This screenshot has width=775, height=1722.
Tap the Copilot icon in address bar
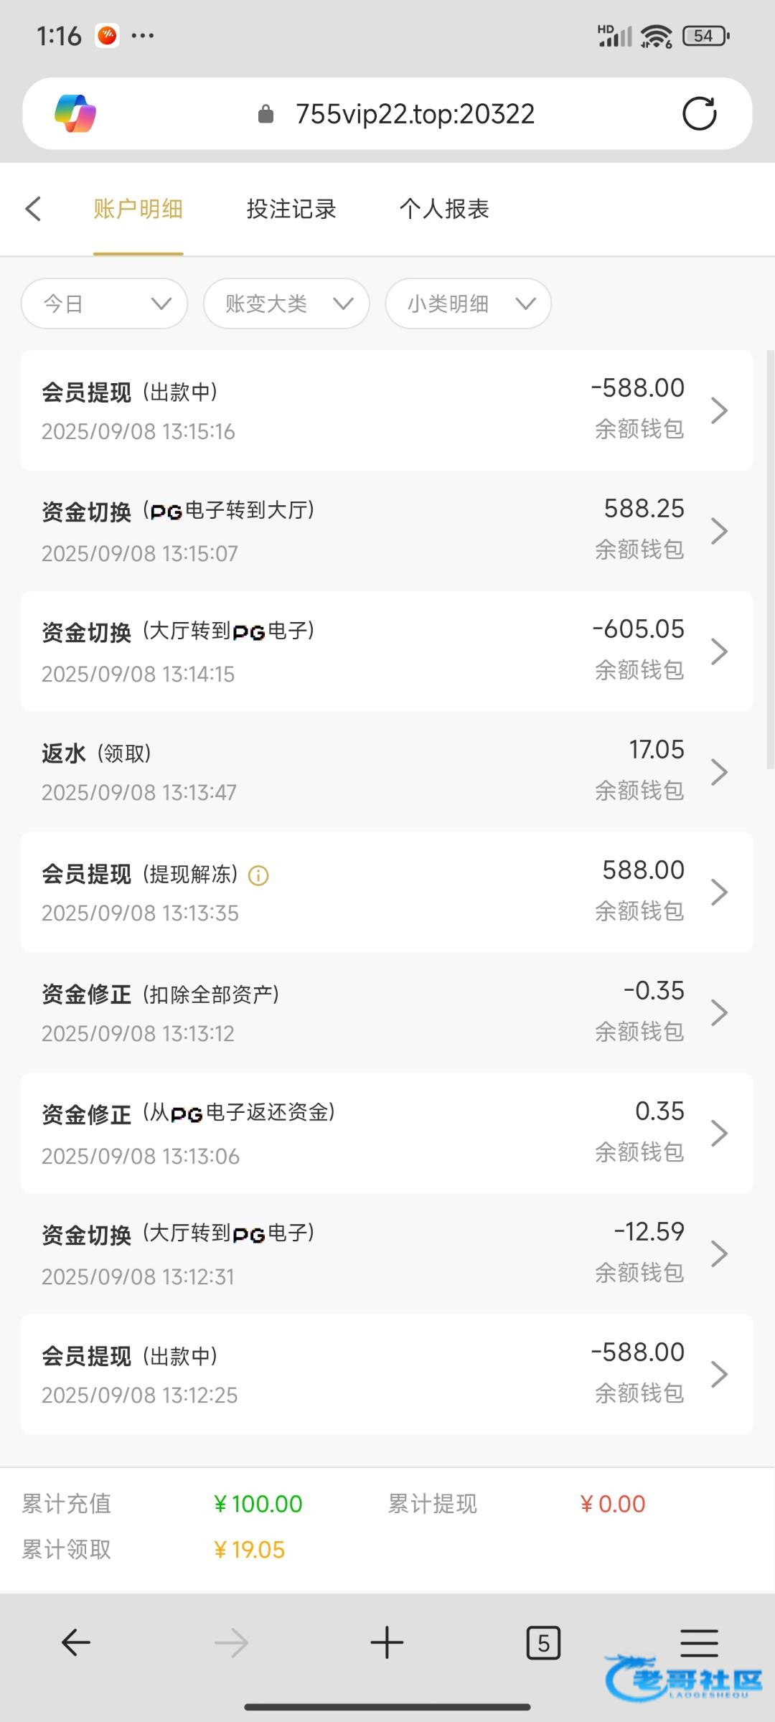click(75, 113)
